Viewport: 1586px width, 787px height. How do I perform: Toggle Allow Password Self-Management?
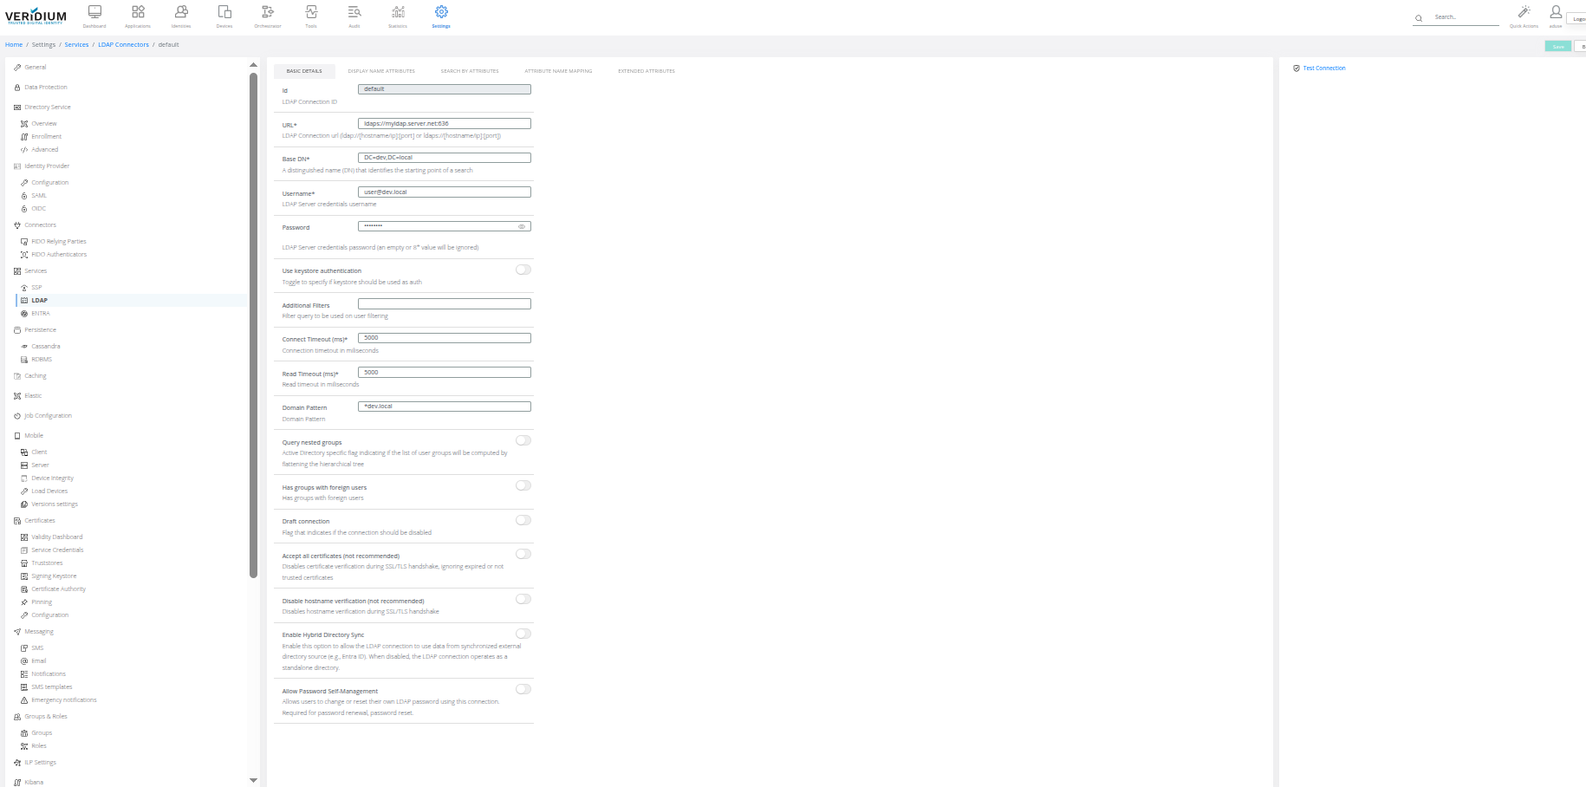pyautogui.click(x=523, y=689)
